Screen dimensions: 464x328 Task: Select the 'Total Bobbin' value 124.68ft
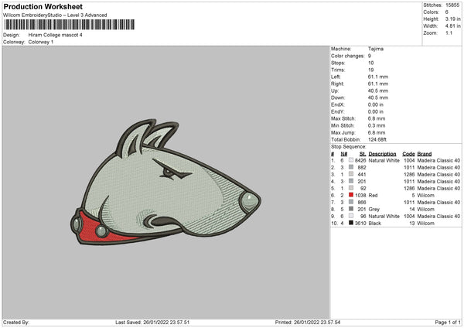pos(377,139)
